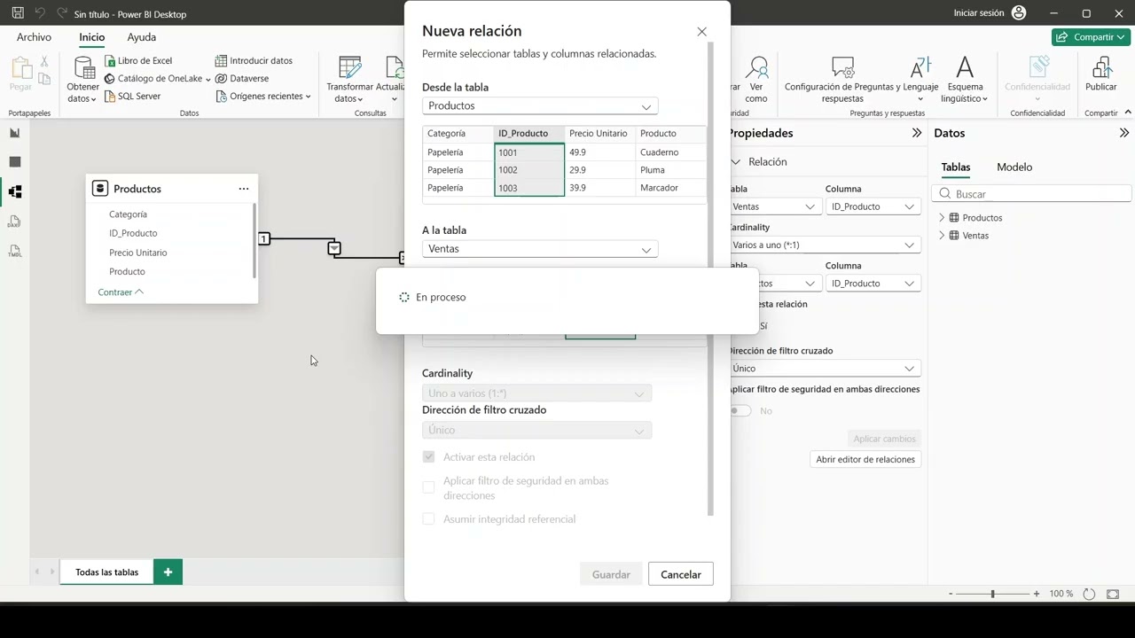Open the Obtener datos tool
This screenshot has height=638, width=1135.
83,80
